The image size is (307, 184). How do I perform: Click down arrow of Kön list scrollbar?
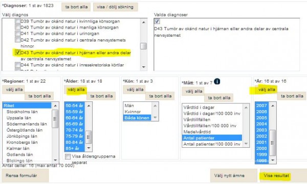tap(155, 117)
